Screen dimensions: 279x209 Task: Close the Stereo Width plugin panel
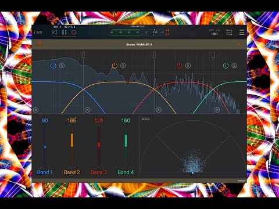(x=239, y=45)
